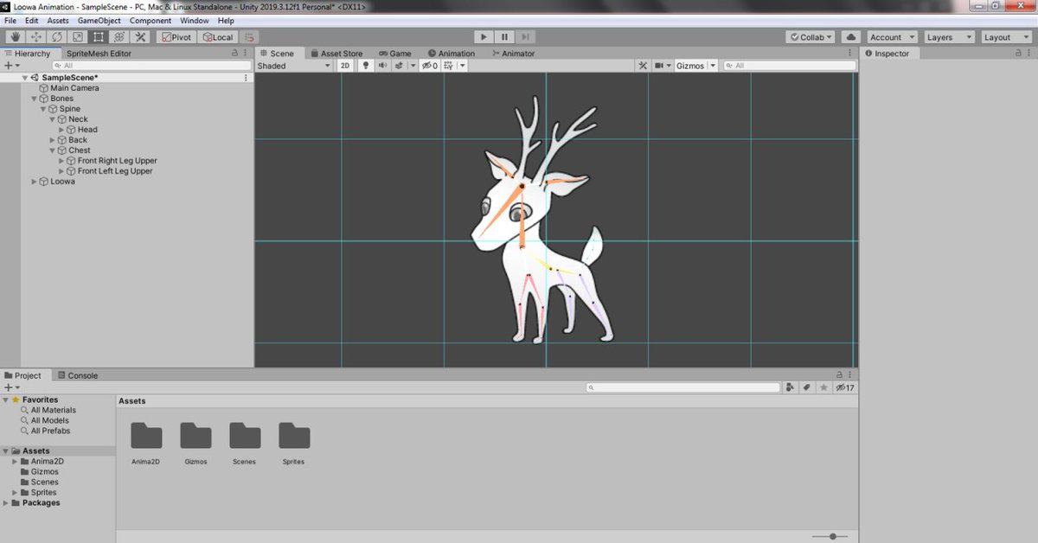Select Main Camera in Hierarchy
Image resolution: width=1038 pixels, height=543 pixels.
[74, 88]
